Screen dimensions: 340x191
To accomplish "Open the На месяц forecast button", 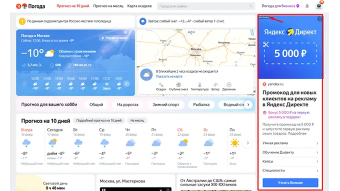I will click(137, 120).
